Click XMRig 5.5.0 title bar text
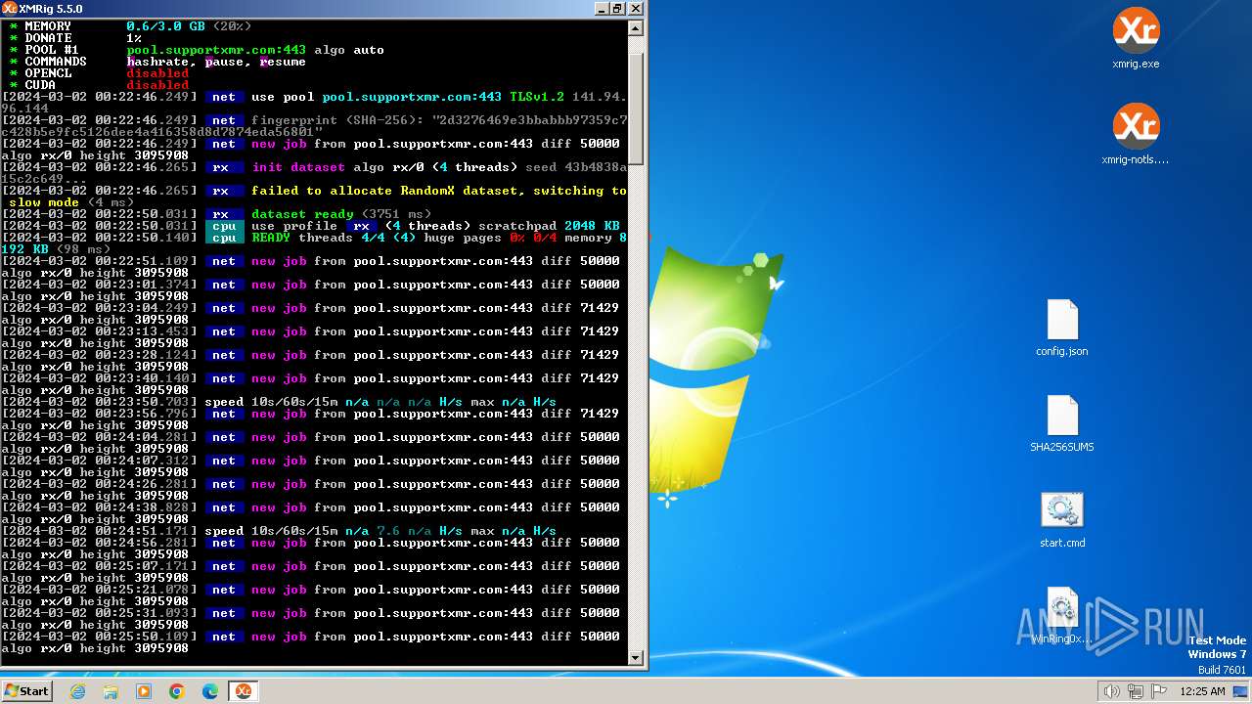Viewport: 1252px width, 704px height. [50, 9]
